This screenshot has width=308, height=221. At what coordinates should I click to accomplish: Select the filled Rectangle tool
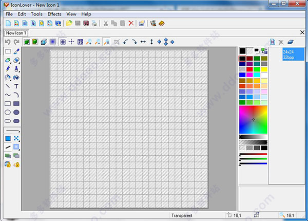16,104
